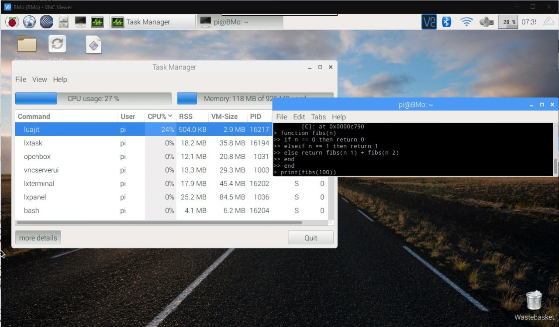Click the eject icon in the panel
This screenshot has width=559, height=327.
coord(549,22)
